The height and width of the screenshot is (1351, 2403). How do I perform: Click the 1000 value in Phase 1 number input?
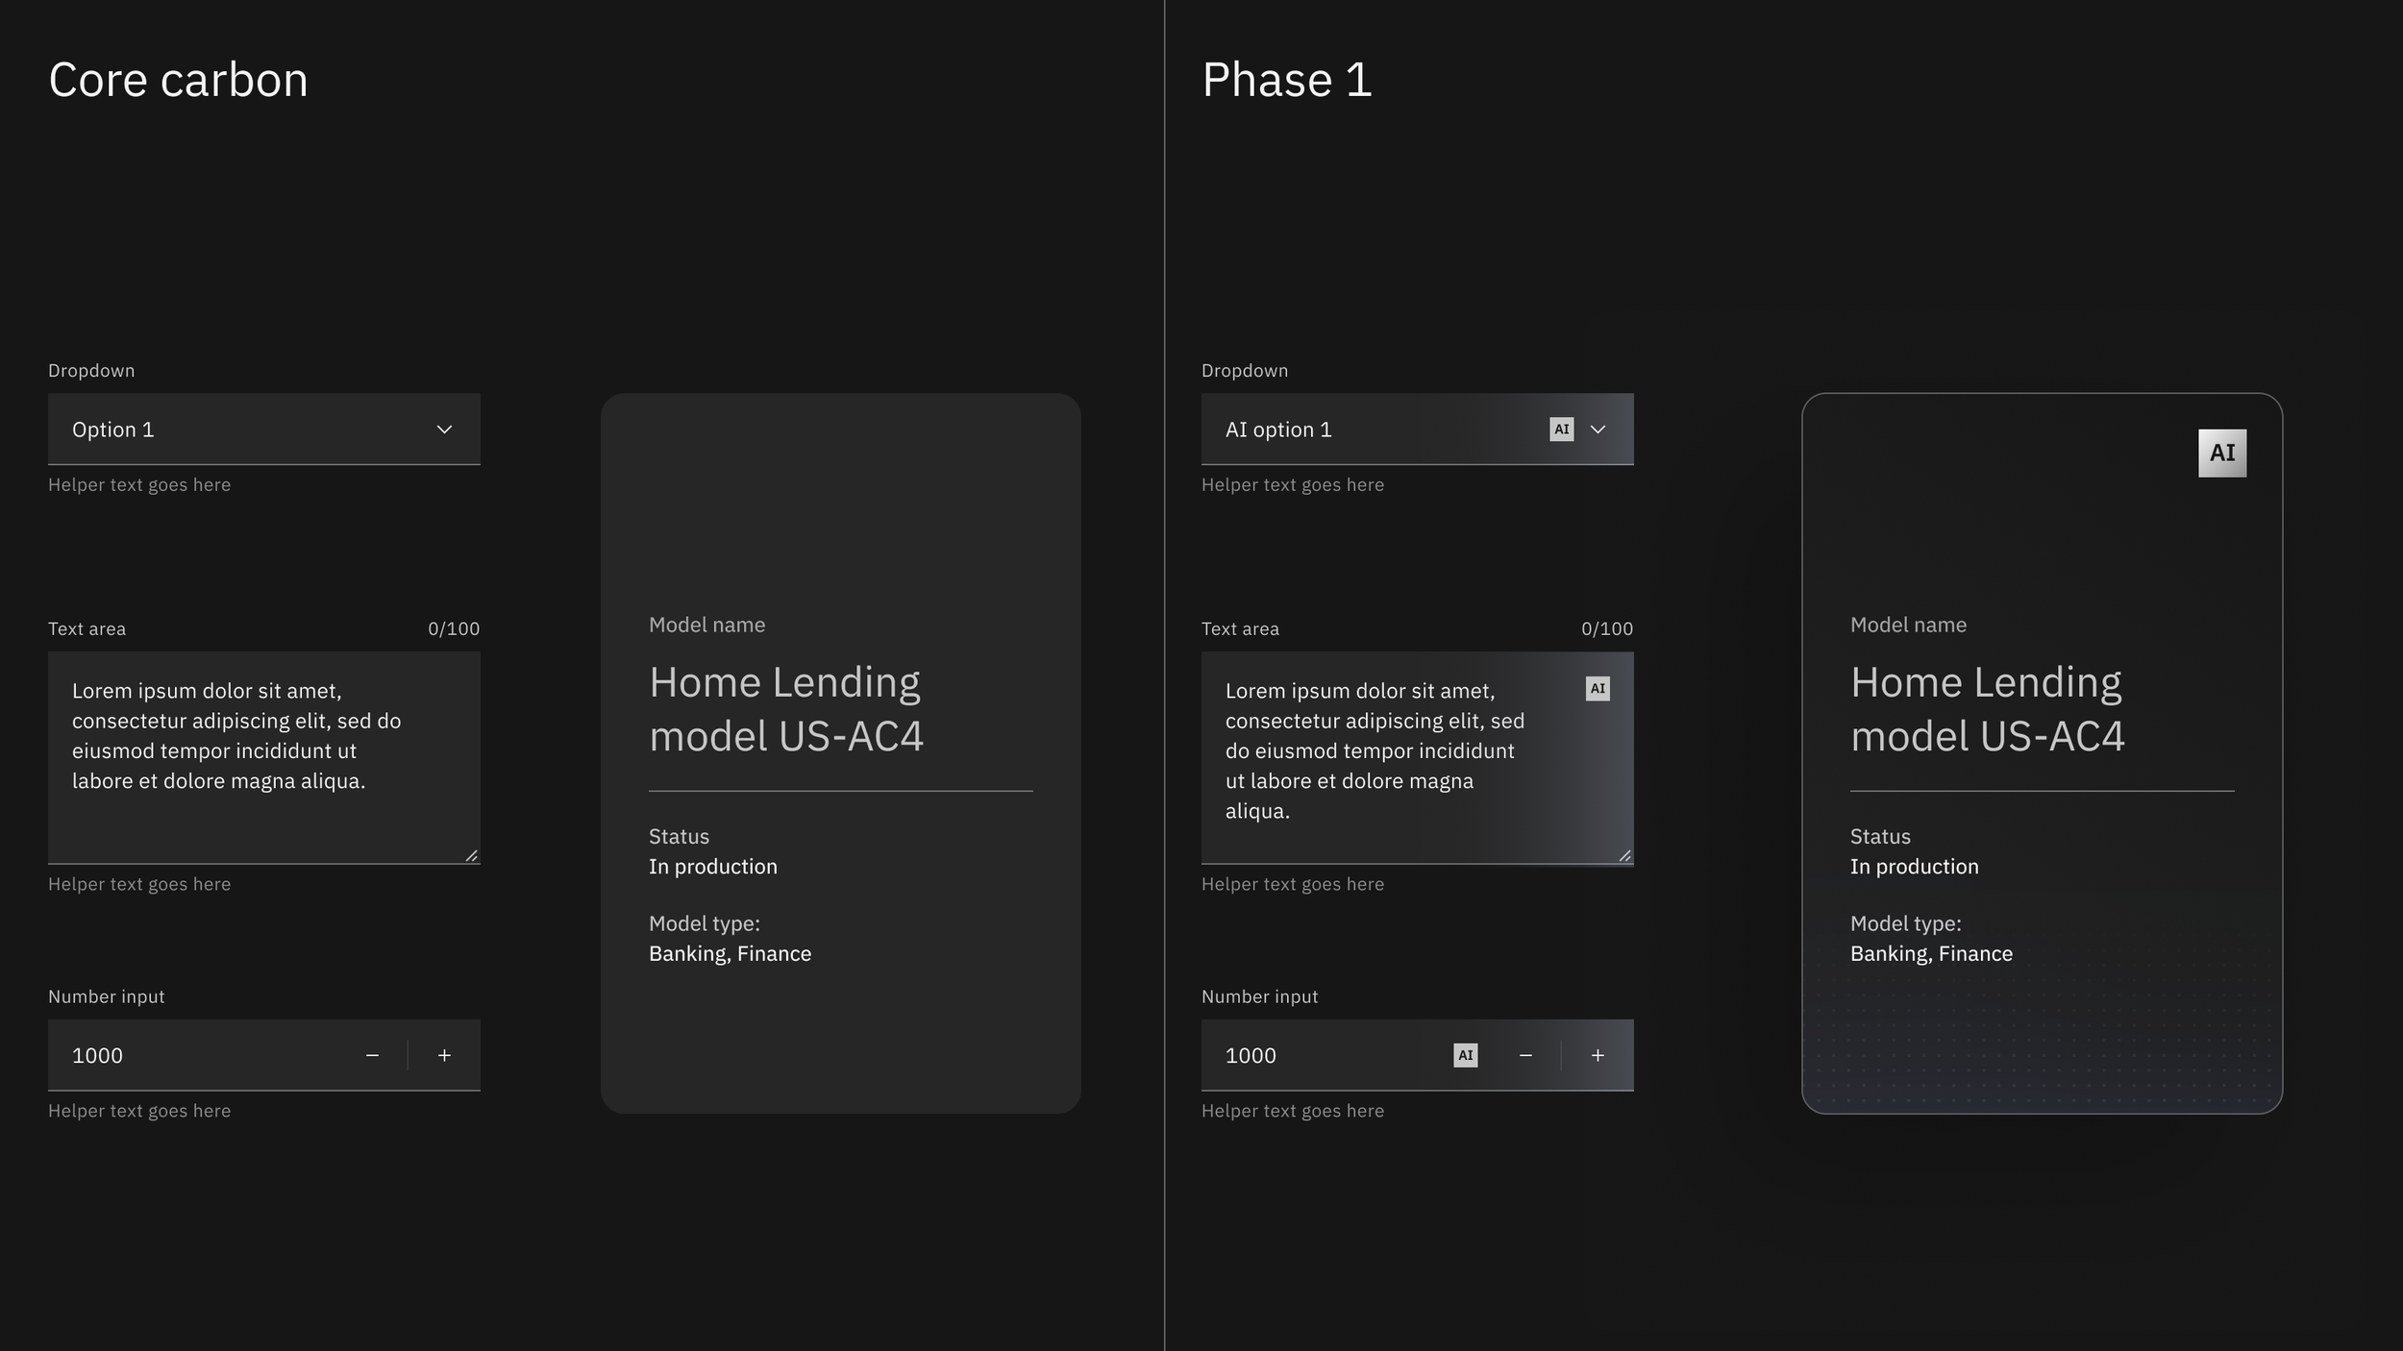(x=1251, y=1055)
